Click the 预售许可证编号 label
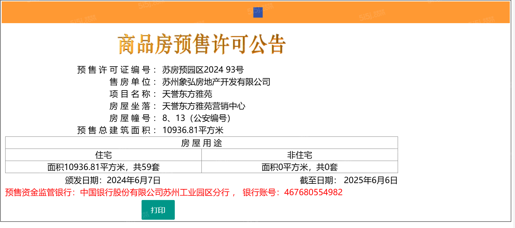The image size is (515, 228). point(117,70)
